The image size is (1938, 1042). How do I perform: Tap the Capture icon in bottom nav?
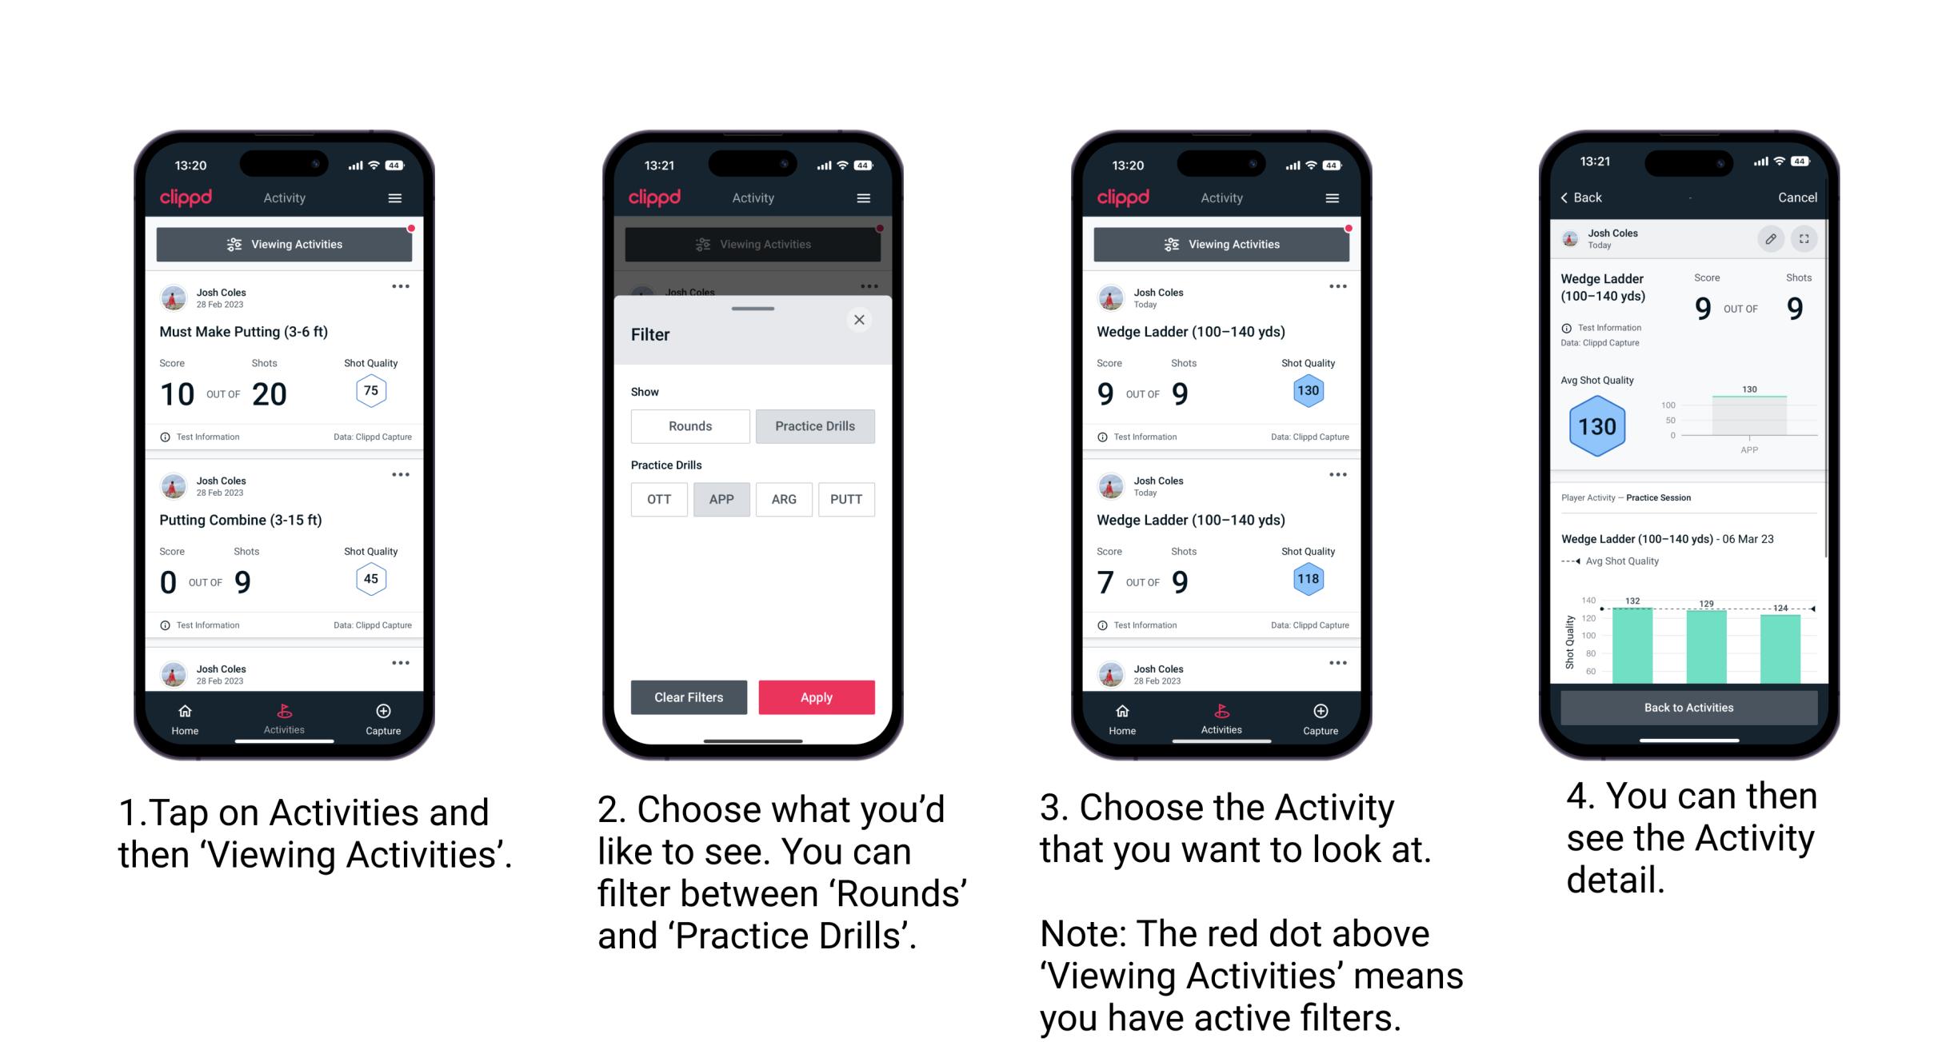pos(385,715)
